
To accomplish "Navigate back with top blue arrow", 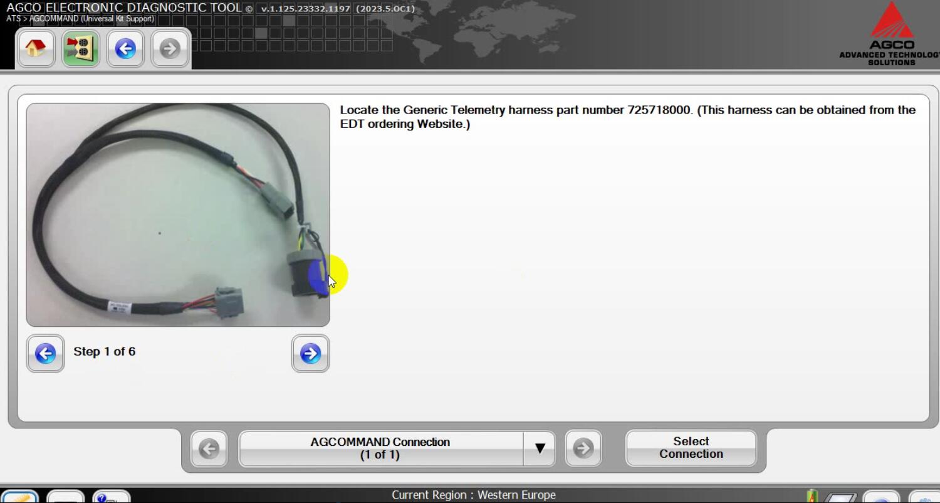I will (125, 48).
